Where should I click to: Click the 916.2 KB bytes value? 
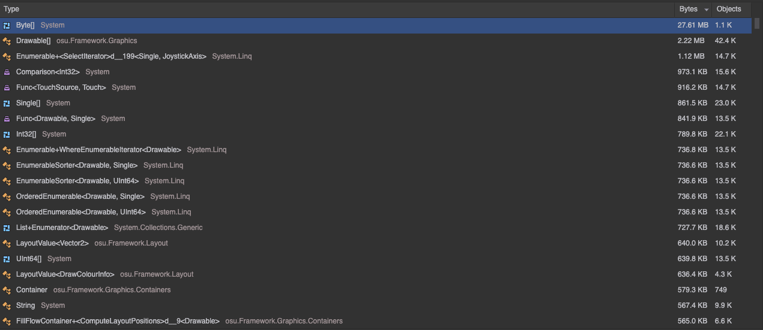coord(692,87)
